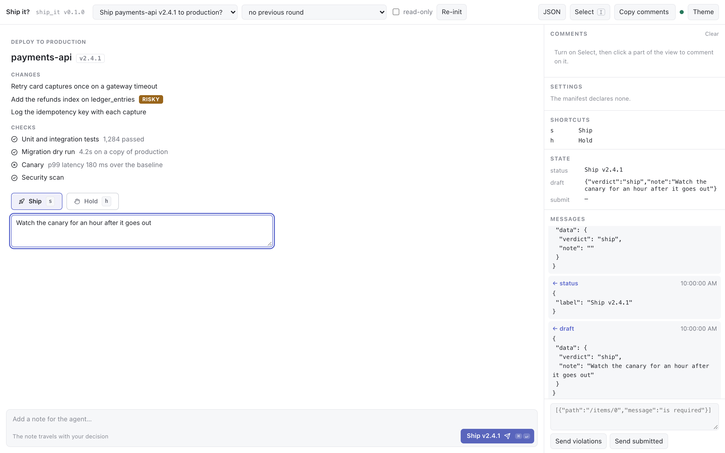Click the Re-init button
Screen dimensions: 725x453
tap(451, 12)
